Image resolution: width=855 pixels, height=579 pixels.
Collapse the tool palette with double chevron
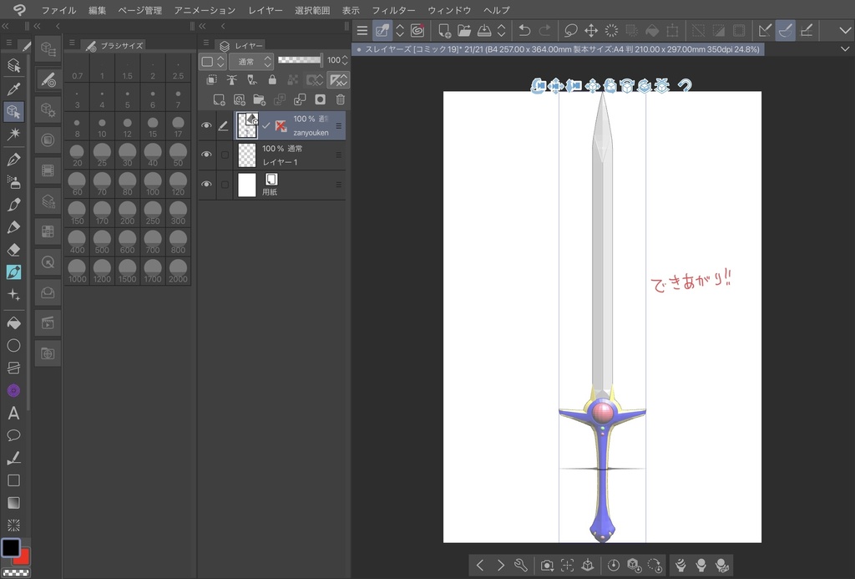tap(6, 26)
